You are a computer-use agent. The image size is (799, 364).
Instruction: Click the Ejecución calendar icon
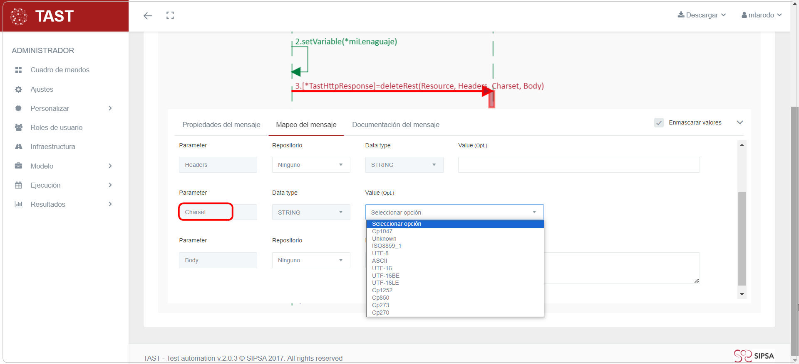18,185
